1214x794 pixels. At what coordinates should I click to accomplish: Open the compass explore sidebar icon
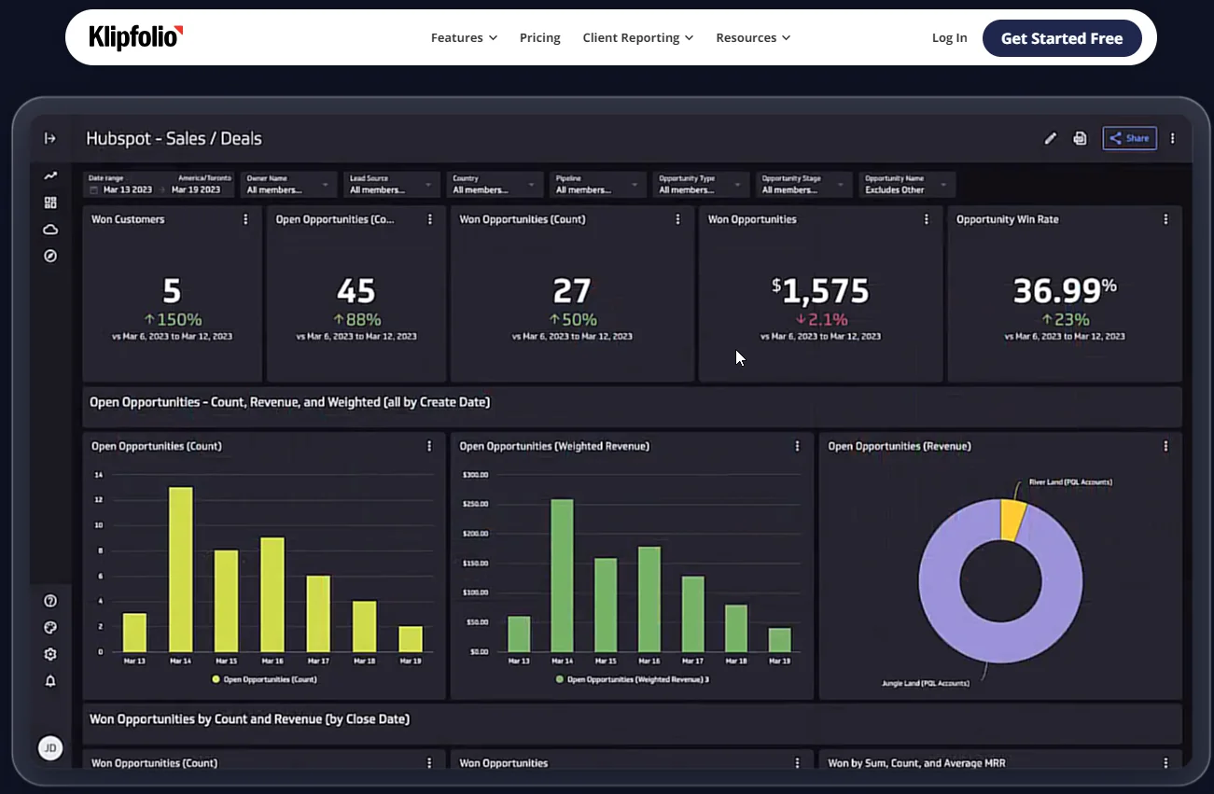50,256
